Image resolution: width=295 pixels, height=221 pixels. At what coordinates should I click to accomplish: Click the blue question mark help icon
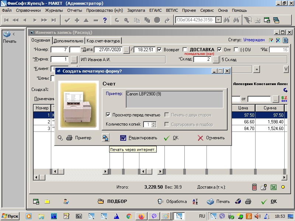(105, 20)
